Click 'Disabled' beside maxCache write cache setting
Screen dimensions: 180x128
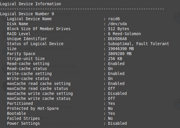click(x=117, y=93)
